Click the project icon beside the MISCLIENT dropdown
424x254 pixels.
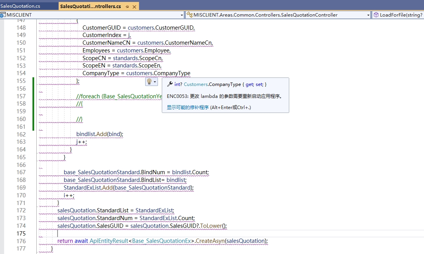(x=3, y=15)
